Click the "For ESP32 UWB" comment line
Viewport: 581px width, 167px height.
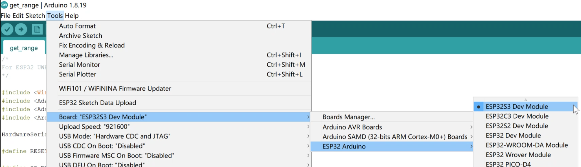(x=24, y=67)
